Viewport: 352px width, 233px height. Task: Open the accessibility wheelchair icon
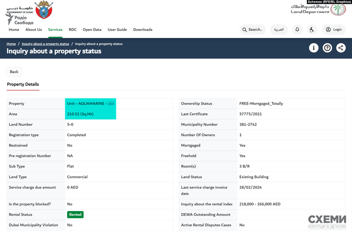coord(312,29)
